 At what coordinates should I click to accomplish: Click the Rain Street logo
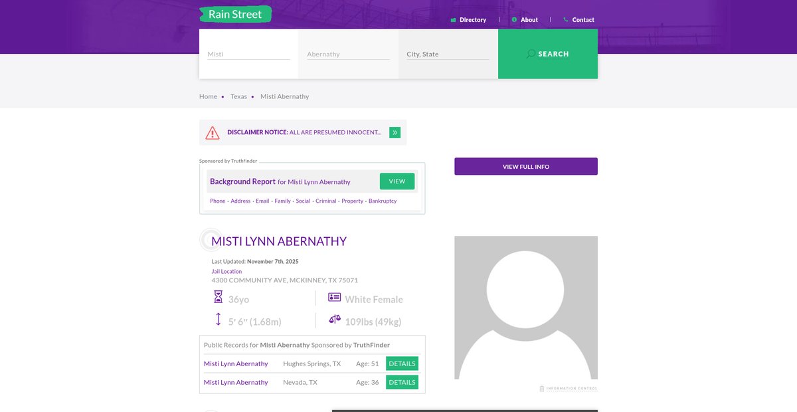point(235,15)
